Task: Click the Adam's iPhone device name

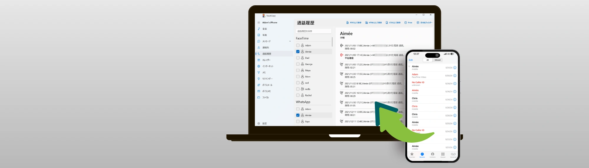Action: (270, 23)
